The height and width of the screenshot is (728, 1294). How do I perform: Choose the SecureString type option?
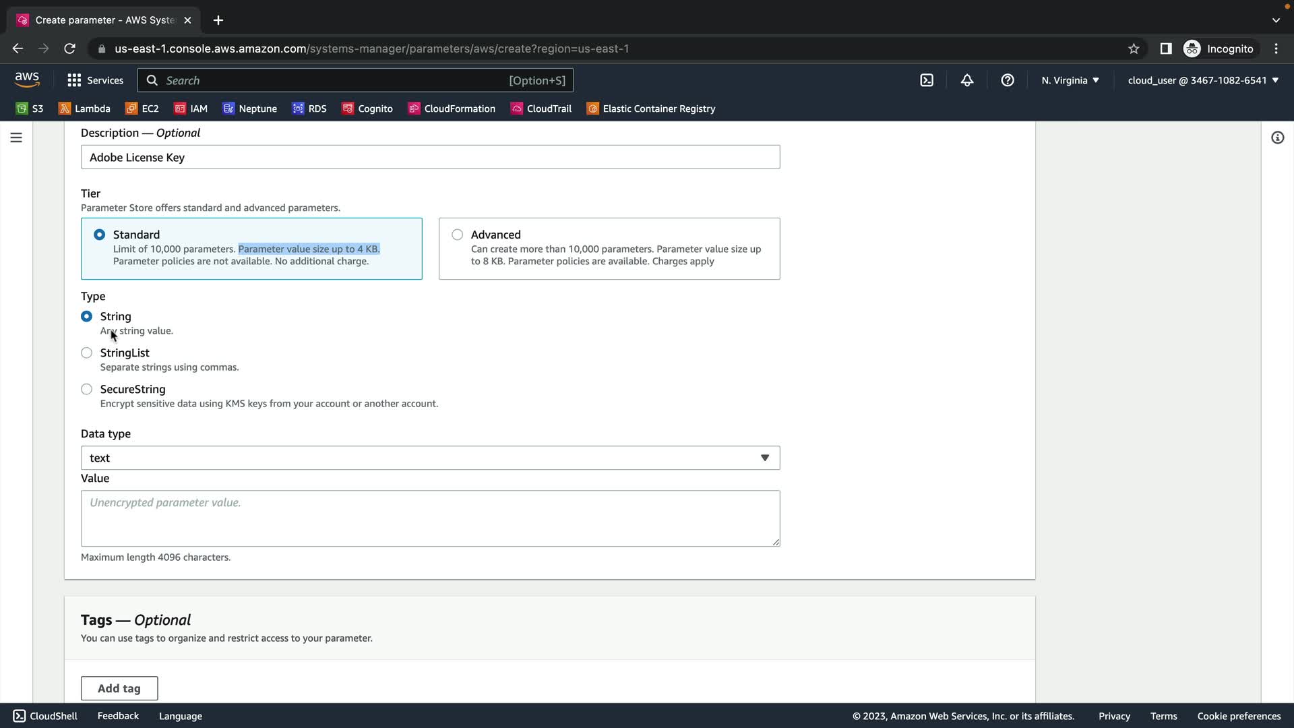(87, 389)
